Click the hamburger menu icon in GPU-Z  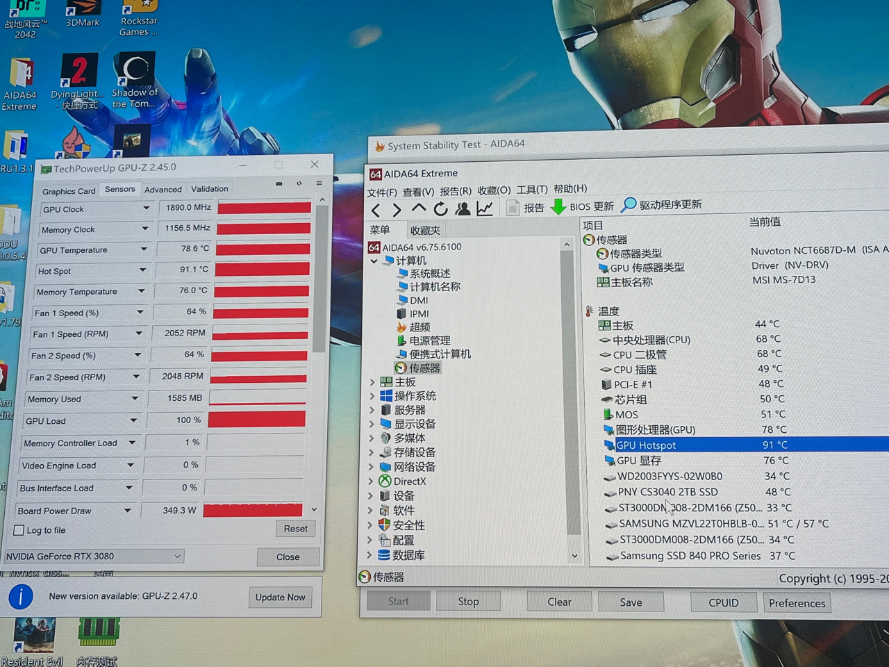coord(319,182)
